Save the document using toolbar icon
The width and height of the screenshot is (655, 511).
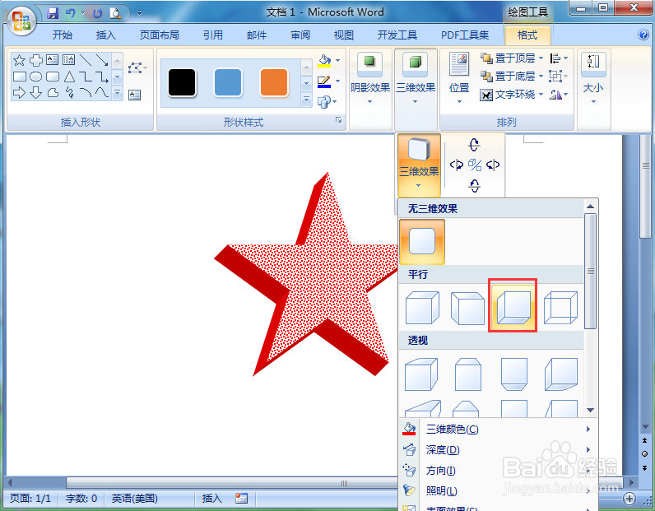(53, 13)
